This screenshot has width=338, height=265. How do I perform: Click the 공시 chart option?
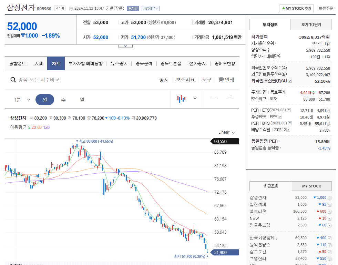point(164,80)
